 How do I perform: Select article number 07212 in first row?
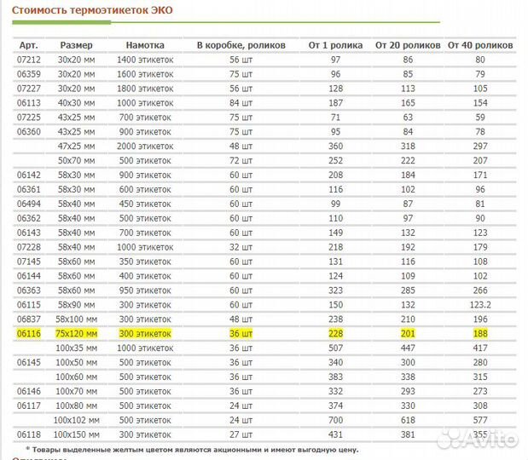tap(28, 59)
